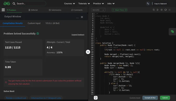This screenshot has width=176, height=101.
Task: Click the 1115 / 1115 test cases value
Action: (x=13, y=48)
